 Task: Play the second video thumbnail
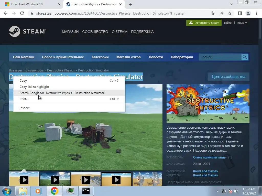(x=55, y=180)
